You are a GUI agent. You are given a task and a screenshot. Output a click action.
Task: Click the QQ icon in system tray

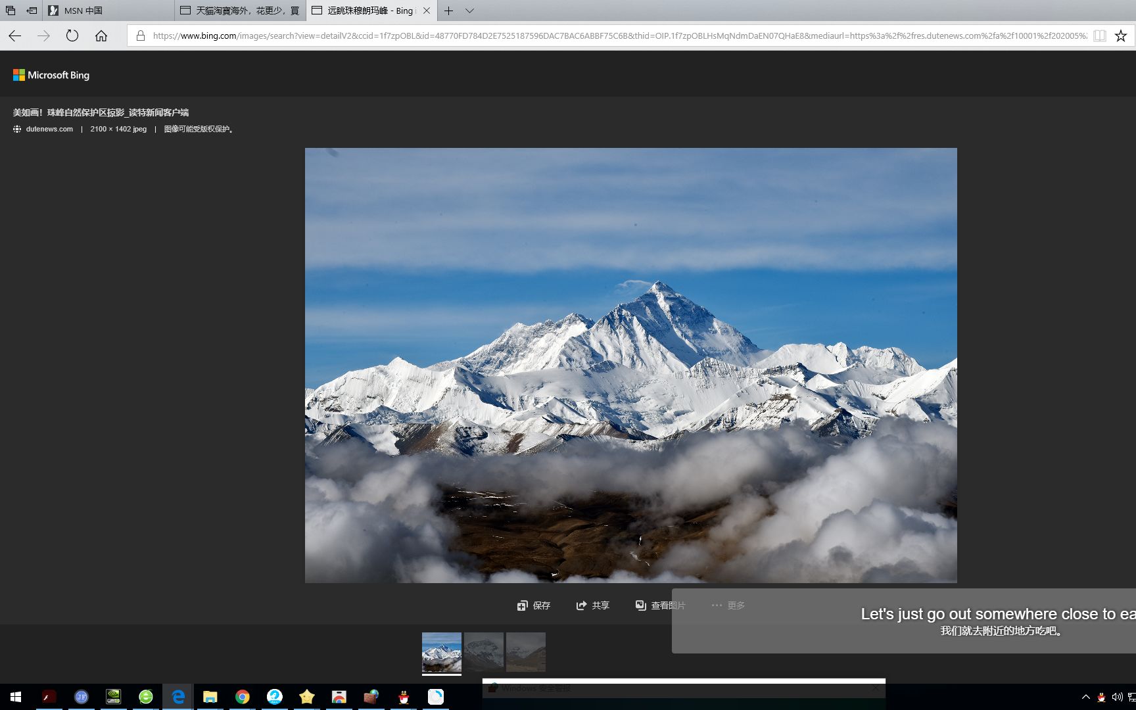[x=1101, y=697]
